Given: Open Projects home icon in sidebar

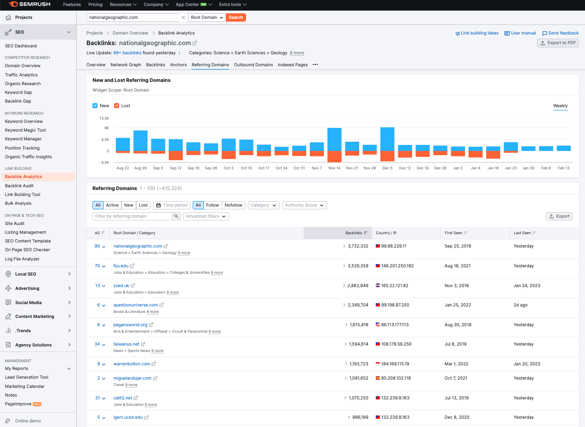Looking at the screenshot, I should coord(8,17).
